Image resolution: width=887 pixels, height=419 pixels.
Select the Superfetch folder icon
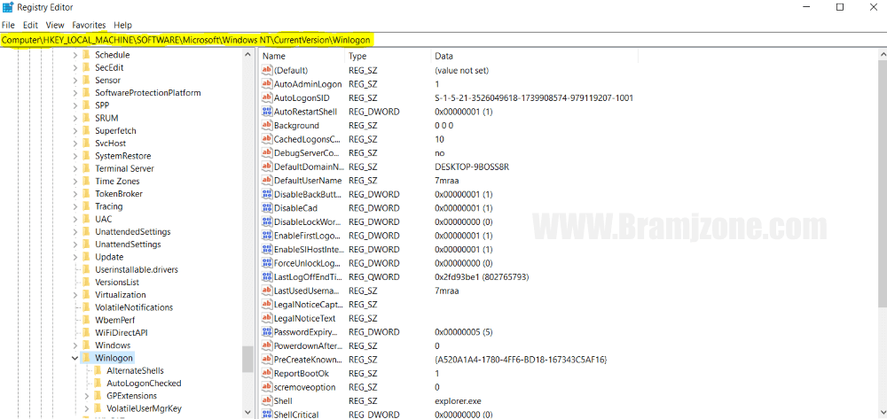pyautogui.click(x=86, y=130)
